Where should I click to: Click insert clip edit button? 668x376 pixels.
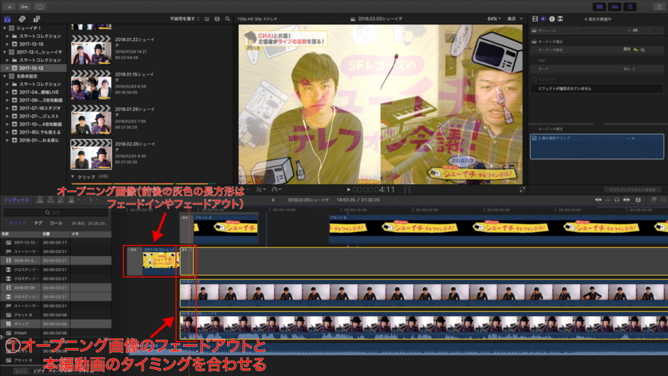pyautogui.click(x=50, y=200)
